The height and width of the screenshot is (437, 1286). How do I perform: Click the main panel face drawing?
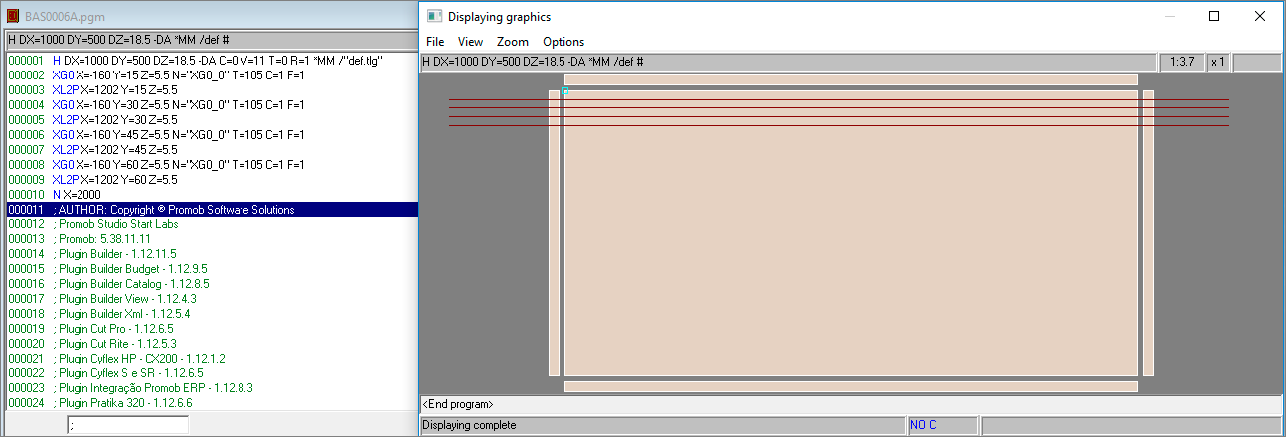[x=851, y=233]
